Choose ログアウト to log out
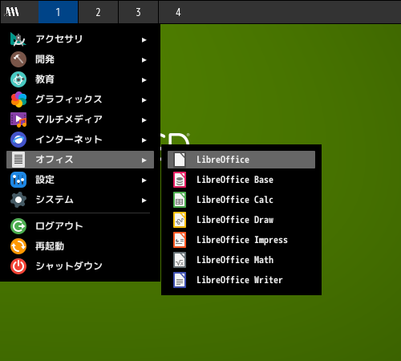Viewport: 401px width, 361px height. click(x=80, y=226)
